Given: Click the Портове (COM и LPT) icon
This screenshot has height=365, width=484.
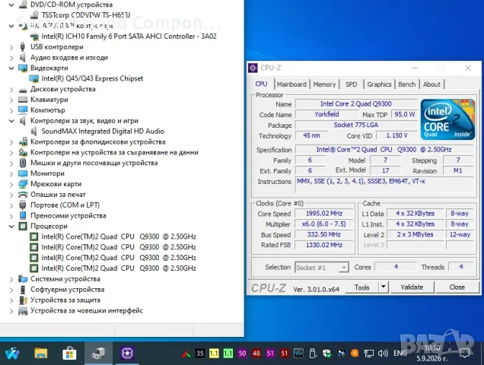Looking at the screenshot, I should [23, 205].
